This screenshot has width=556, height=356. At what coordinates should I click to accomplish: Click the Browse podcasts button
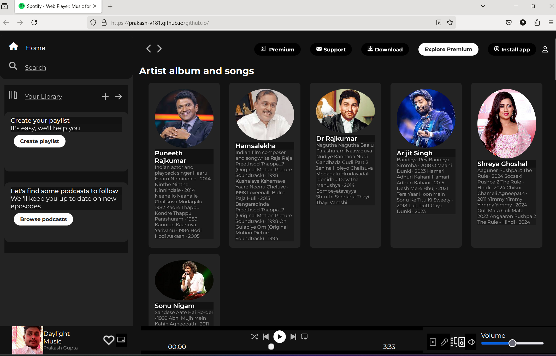pyautogui.click(x=44, y=219)
